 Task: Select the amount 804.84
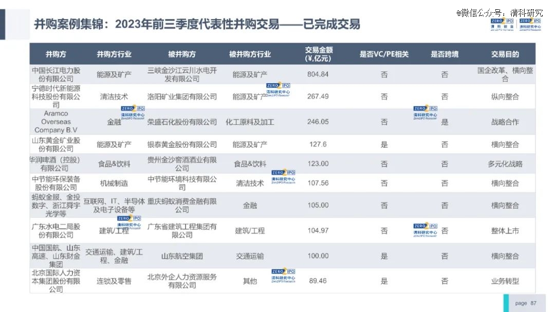click(x=318, y=74)
